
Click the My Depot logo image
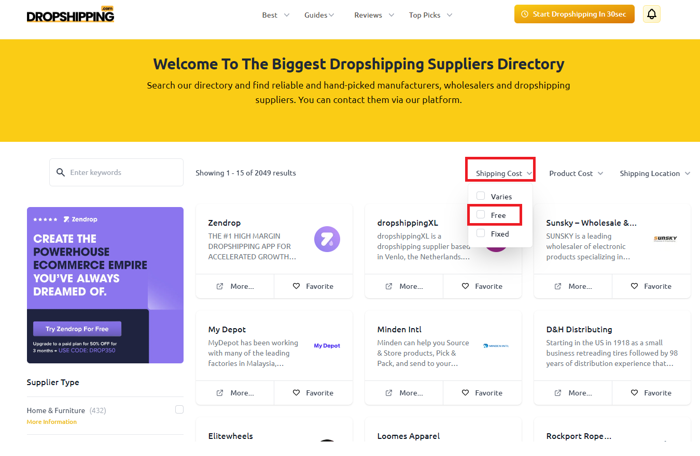click(327, 346)
